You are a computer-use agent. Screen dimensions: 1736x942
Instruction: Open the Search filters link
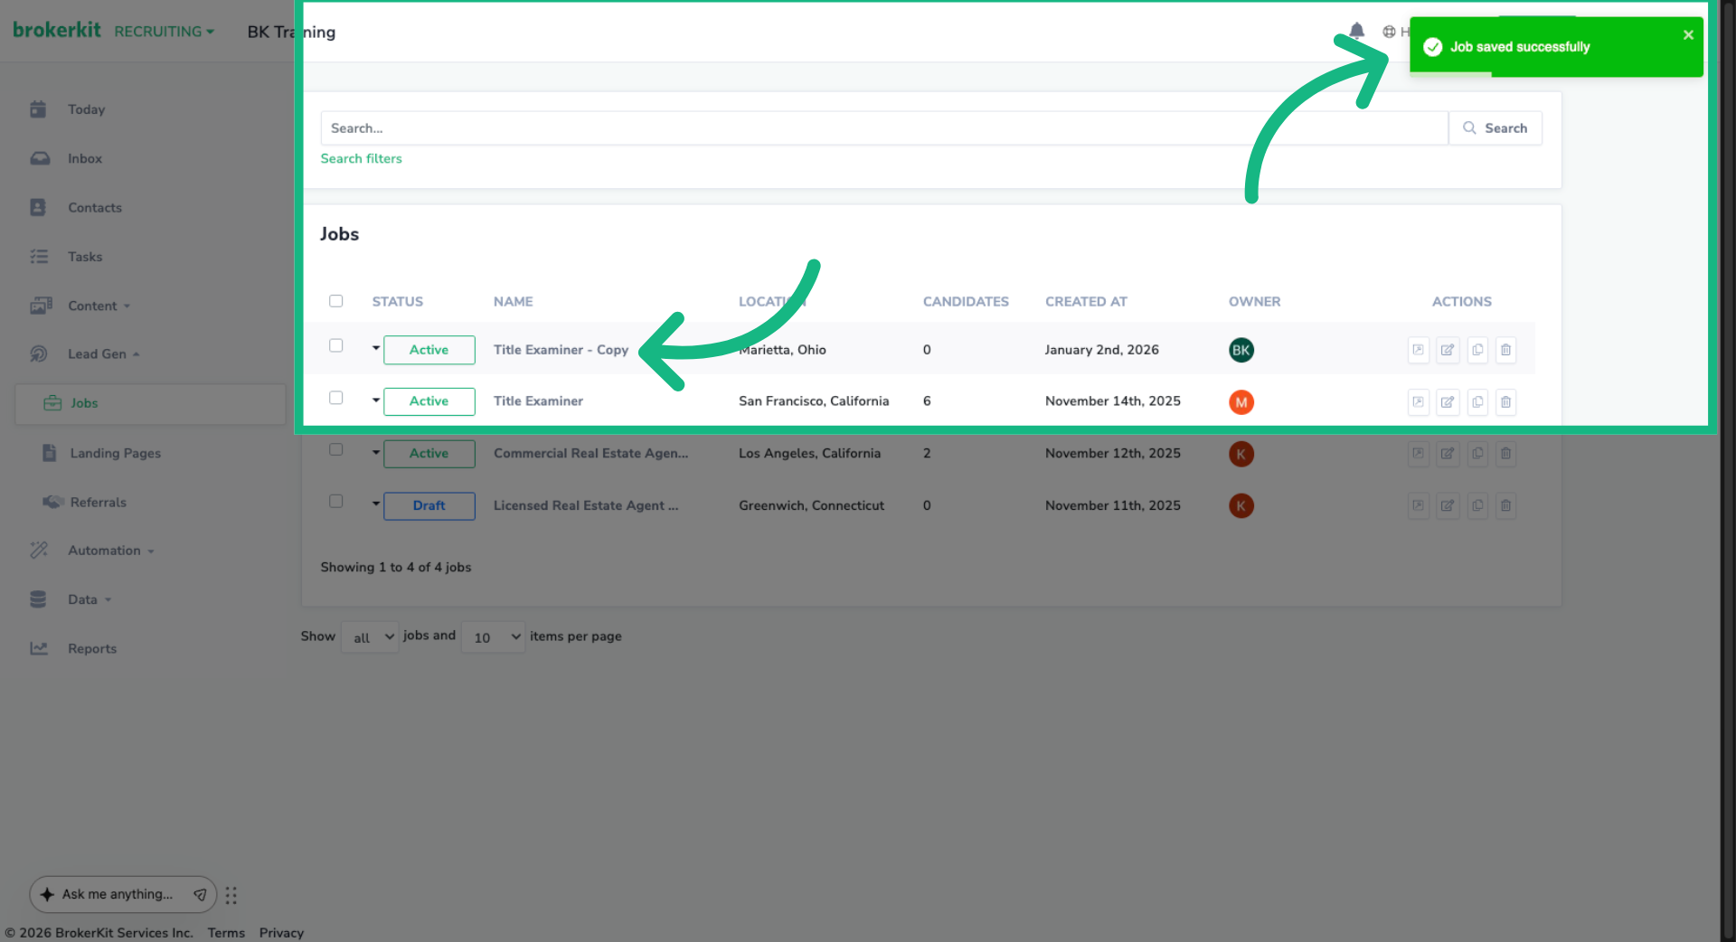[361, 158]
